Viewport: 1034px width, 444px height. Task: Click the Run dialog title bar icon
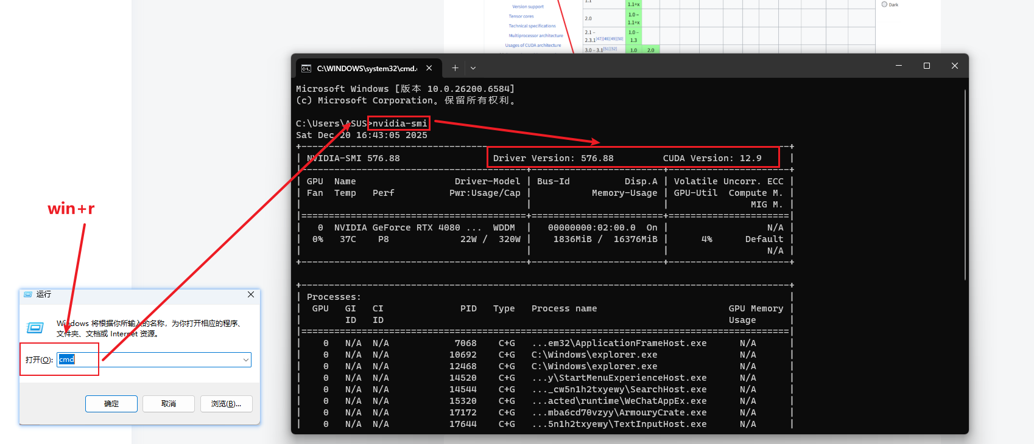pos(28,294)
